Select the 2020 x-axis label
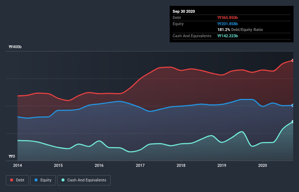 coord(263,165)
